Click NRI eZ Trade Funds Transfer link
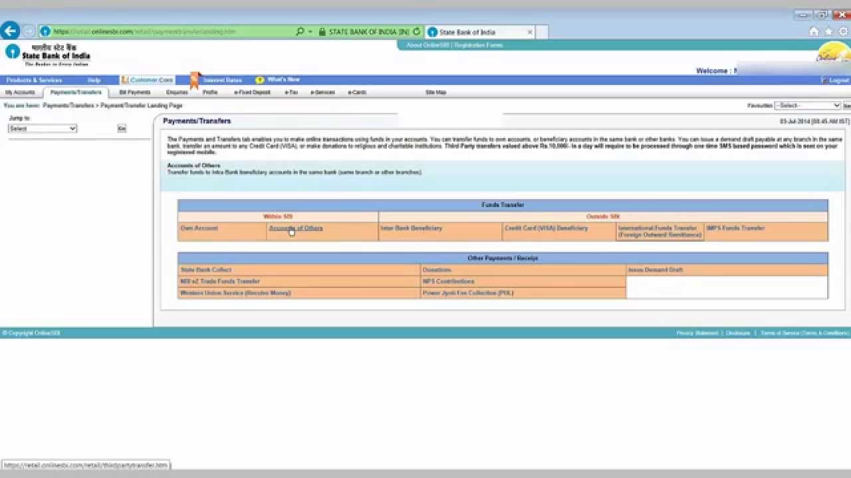This screenshot has width=851, height=478. coord(220,281)
